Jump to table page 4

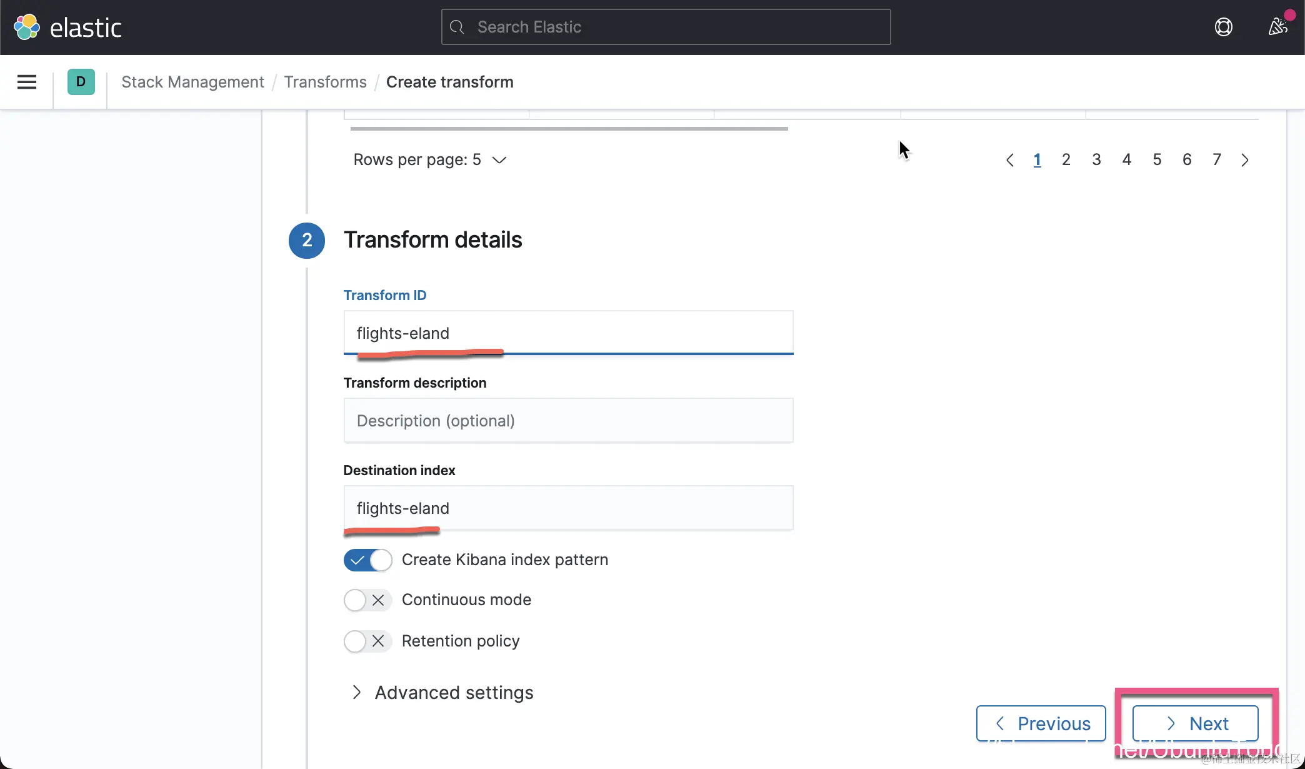(1126, 160)
